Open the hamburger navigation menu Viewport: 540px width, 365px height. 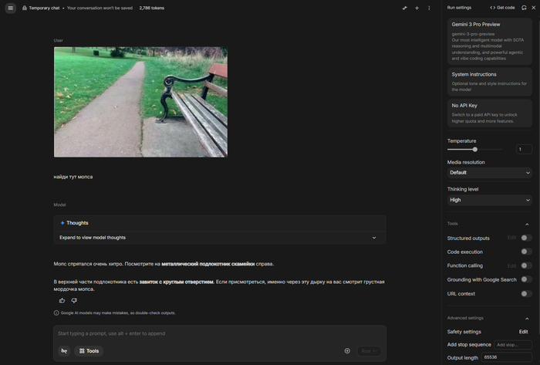point(10,8)
